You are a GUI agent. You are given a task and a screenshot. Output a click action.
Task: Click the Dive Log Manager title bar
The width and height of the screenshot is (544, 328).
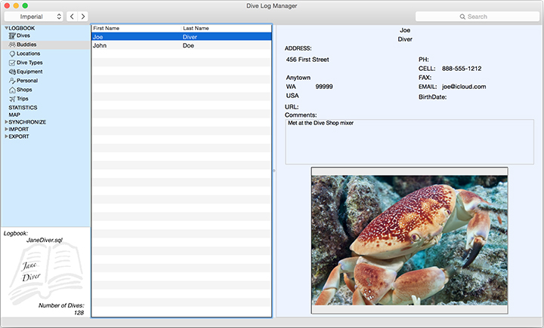(x=272, y=6)
